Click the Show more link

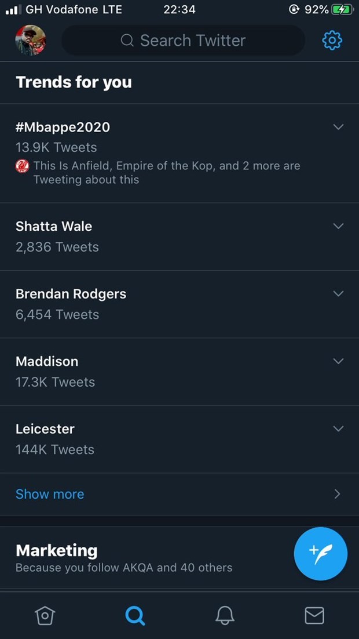tap(50, 494)
